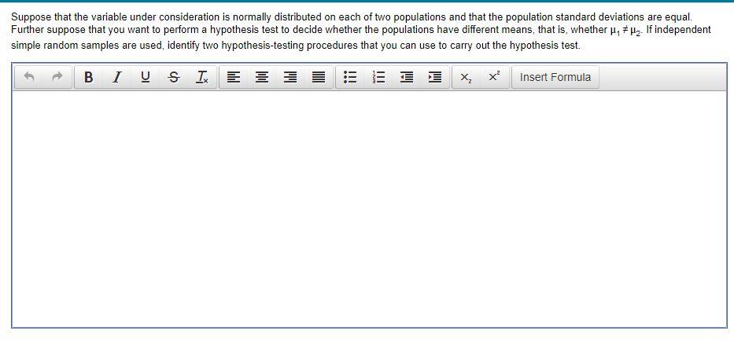
Task: Toggle strikethrough formatting
Action: 174,77
